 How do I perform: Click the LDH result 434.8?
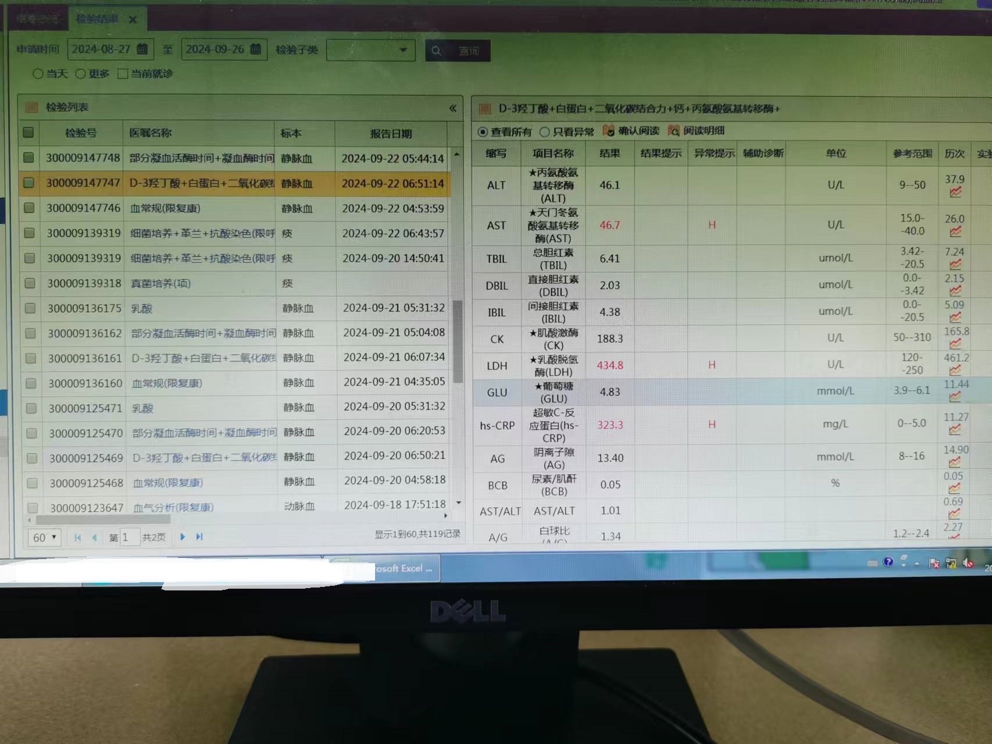(609, 365)
